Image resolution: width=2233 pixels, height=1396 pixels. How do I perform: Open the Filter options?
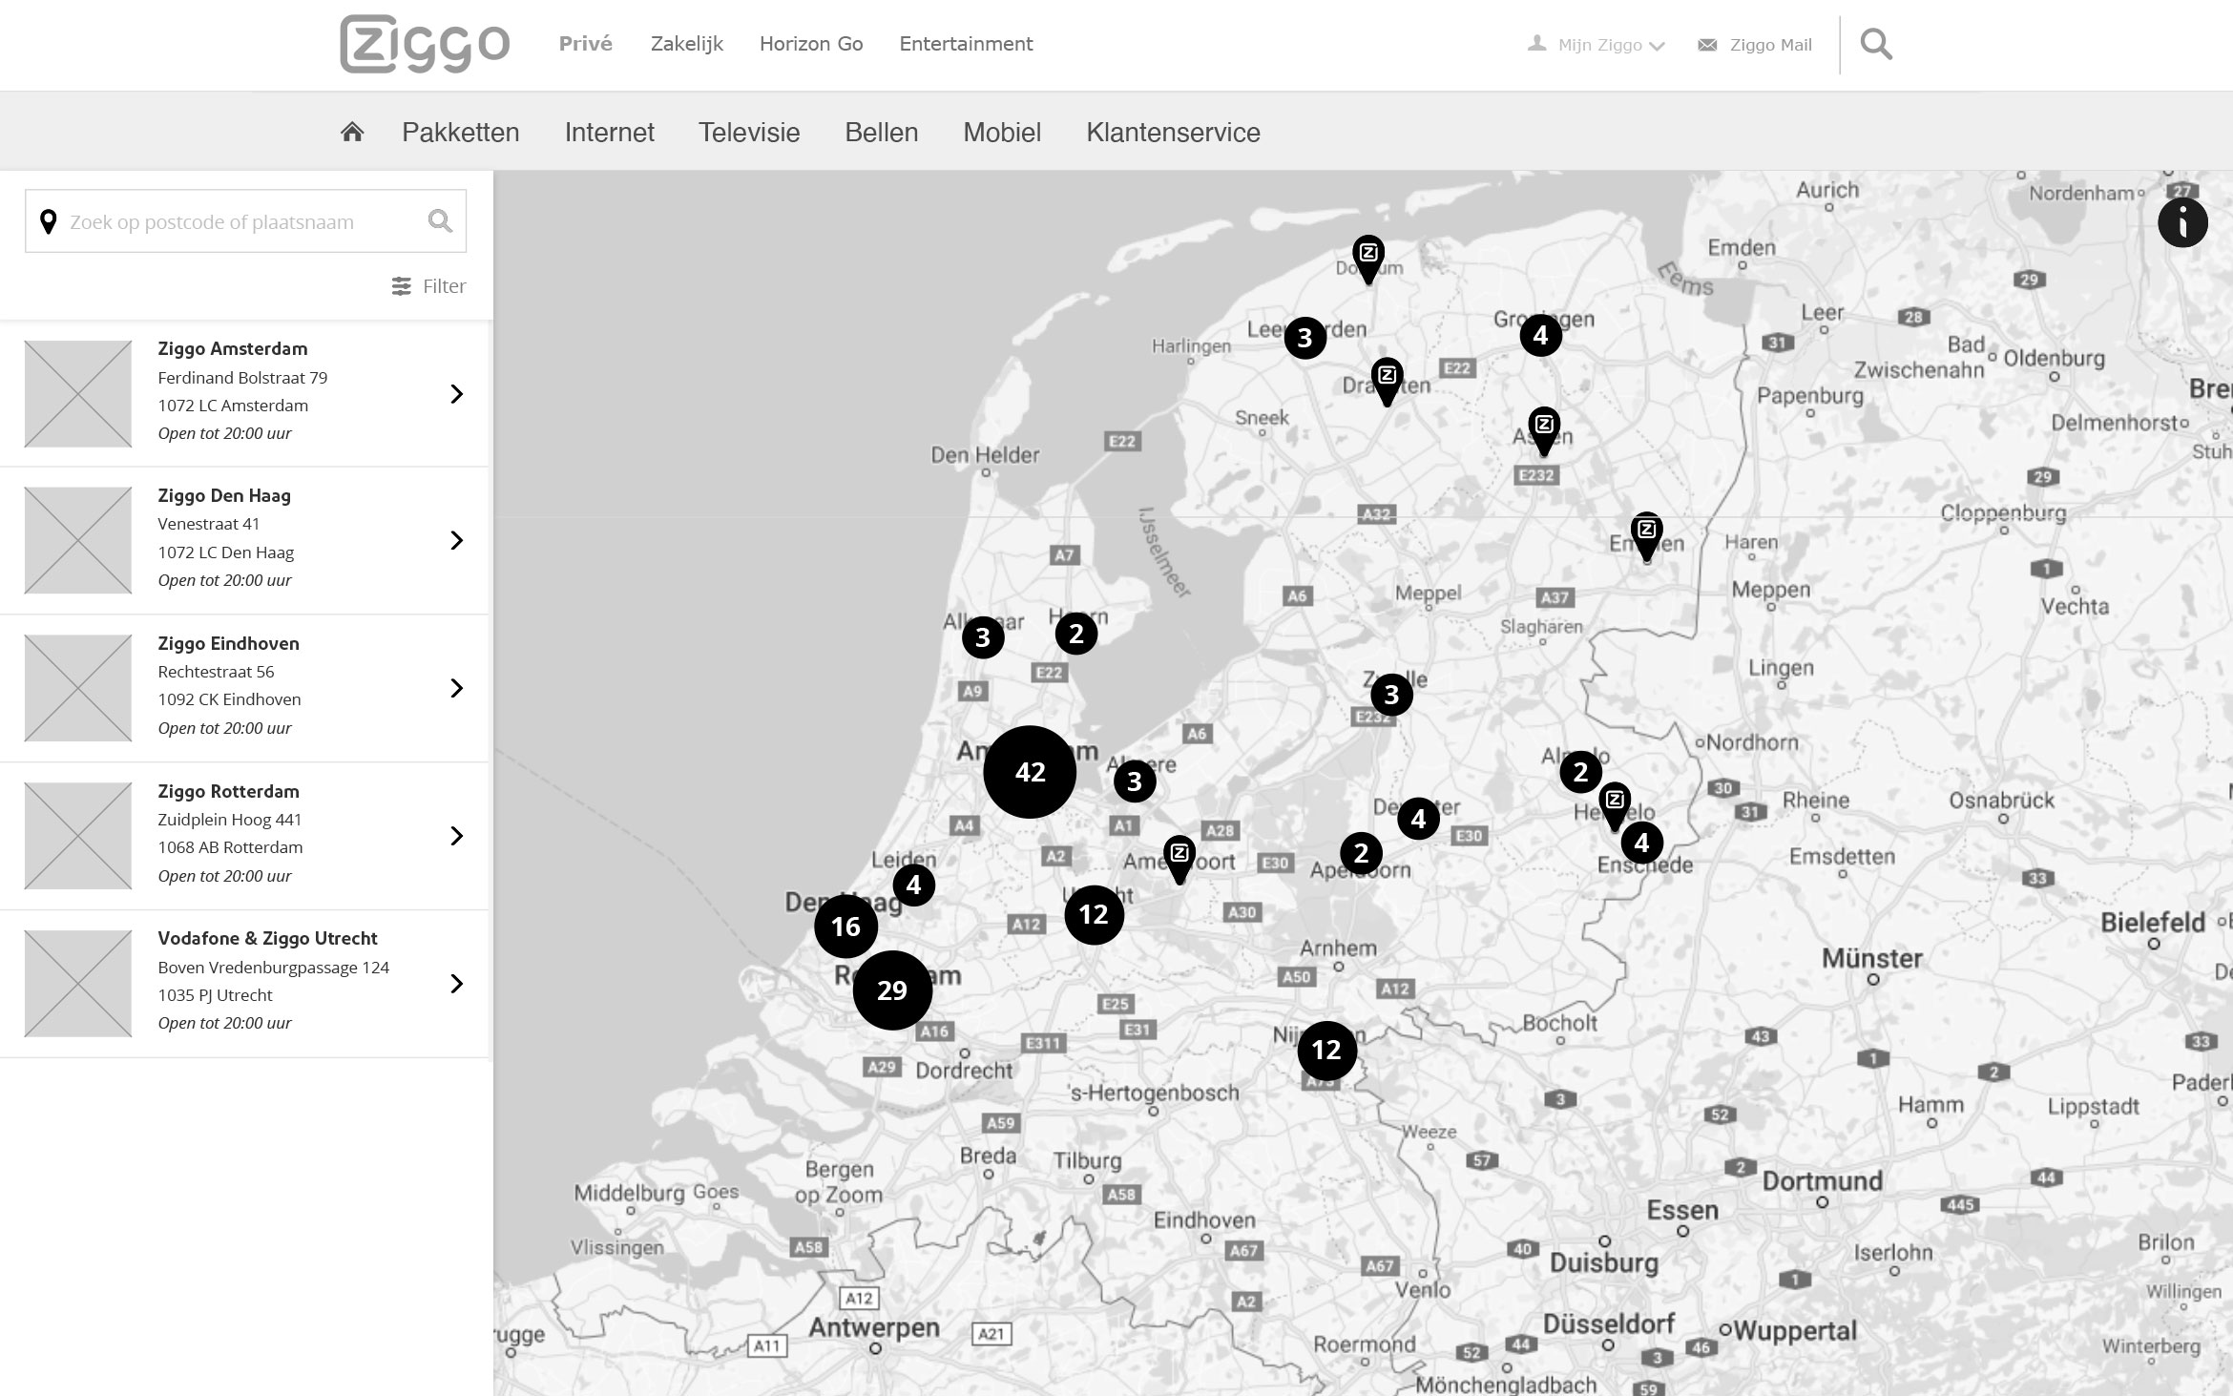tap(428, 286)
